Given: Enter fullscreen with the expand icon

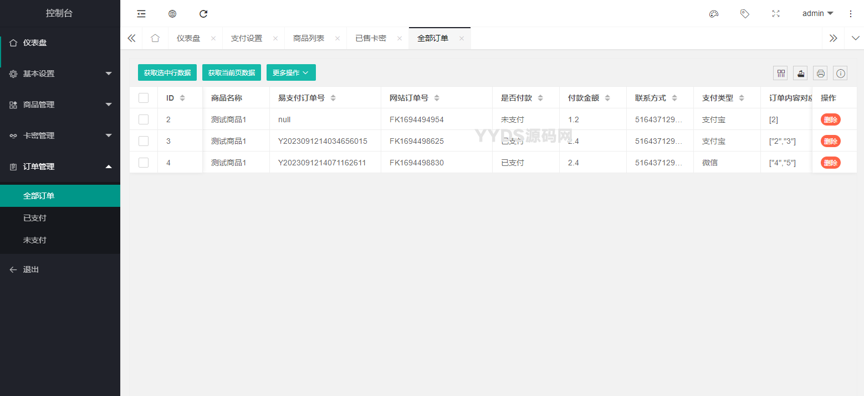Looking at the screenshot, I should 776,14.
